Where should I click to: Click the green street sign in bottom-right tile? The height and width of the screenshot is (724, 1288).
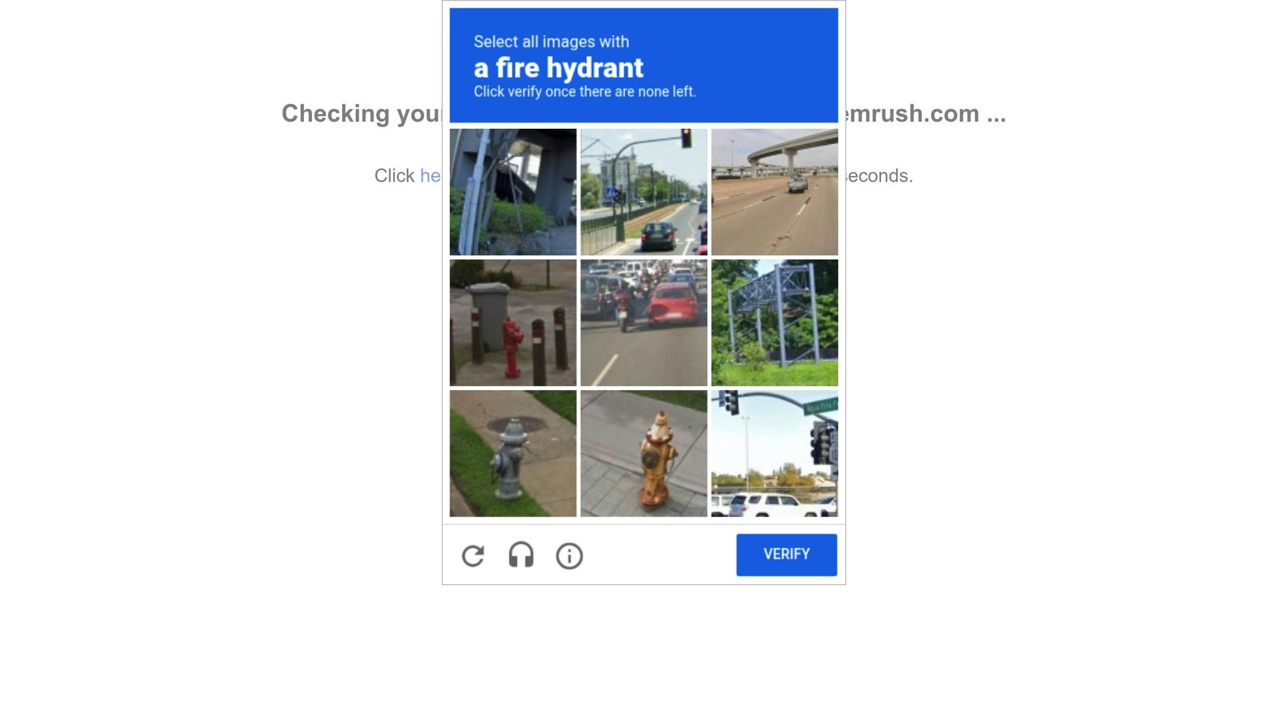click(x=821, y=405)
